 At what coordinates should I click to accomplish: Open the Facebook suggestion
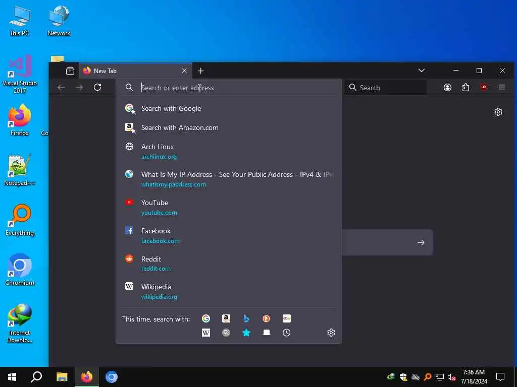pos(229,235)
